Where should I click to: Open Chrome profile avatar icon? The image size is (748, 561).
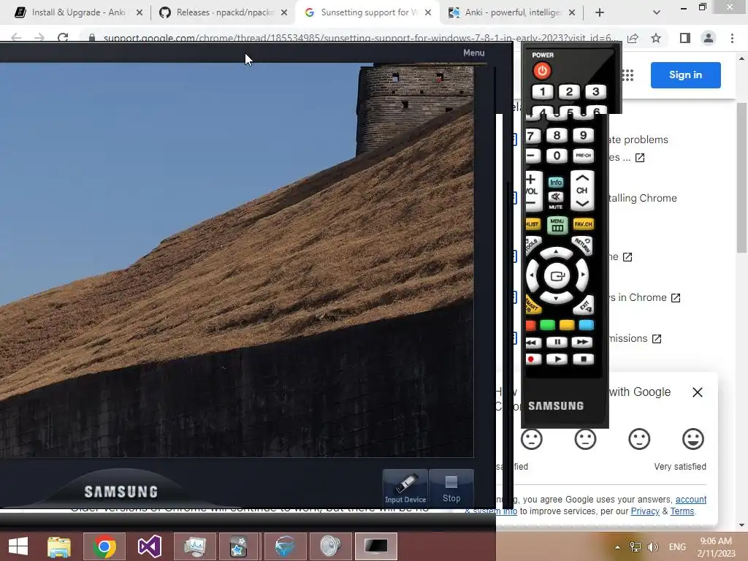(709, 38)
